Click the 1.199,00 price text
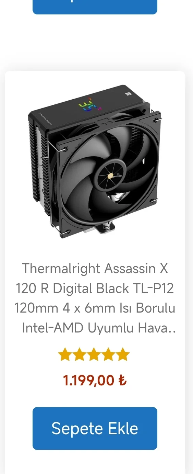Screen dimensions: 193x474 point(88,381)
